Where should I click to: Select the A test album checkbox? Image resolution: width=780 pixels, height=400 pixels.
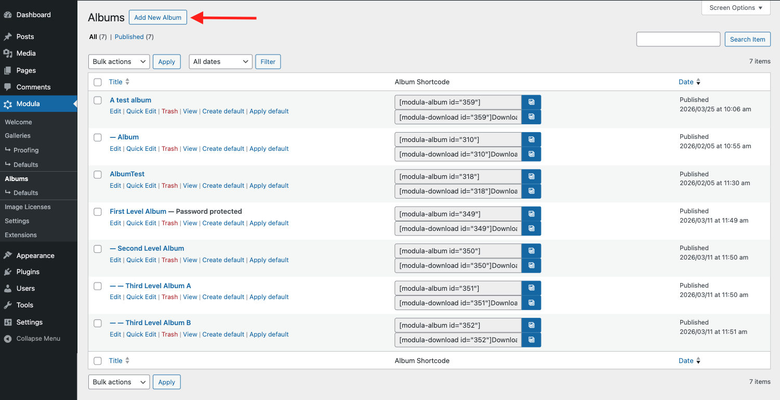click(x=98, y=100)
